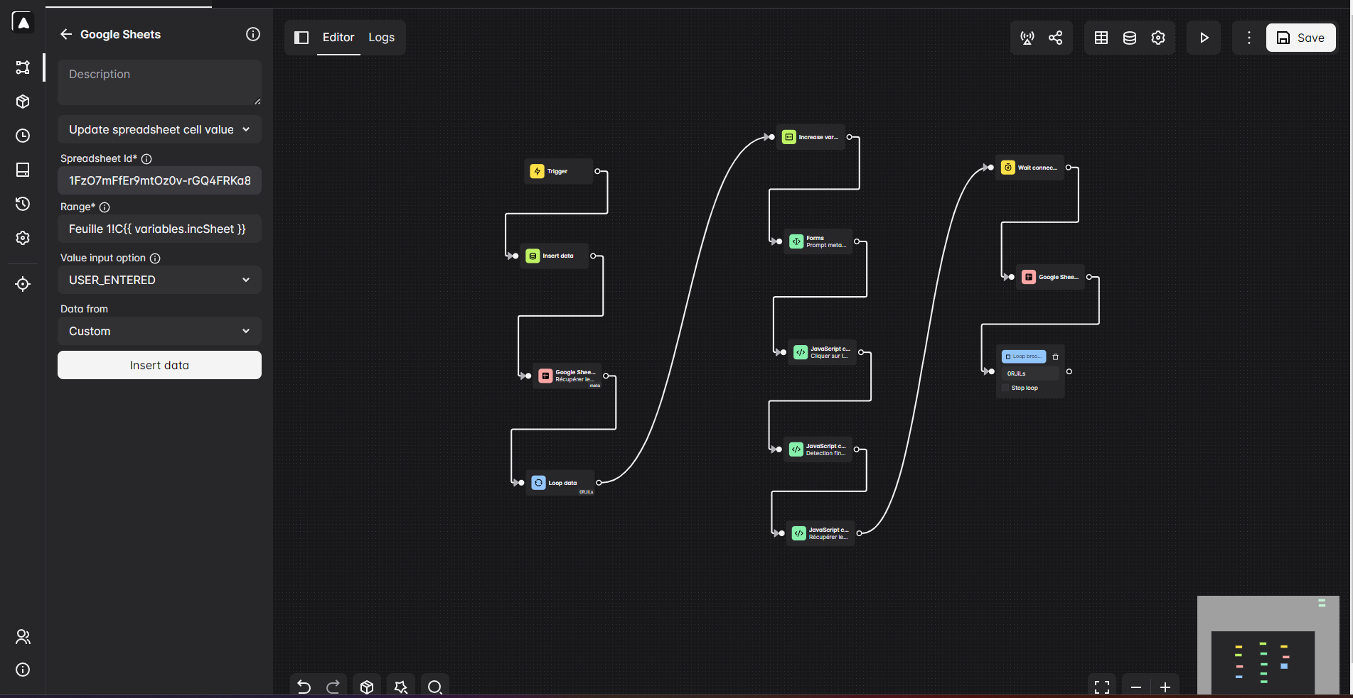Open the global data storage icon
The width and height of the screenshot is (1353, 698).
[x=1129, y=38]
